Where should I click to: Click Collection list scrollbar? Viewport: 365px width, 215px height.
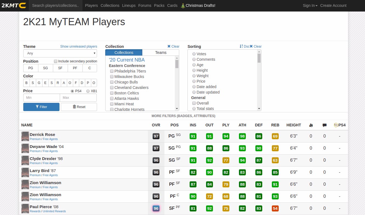point(177,83)
